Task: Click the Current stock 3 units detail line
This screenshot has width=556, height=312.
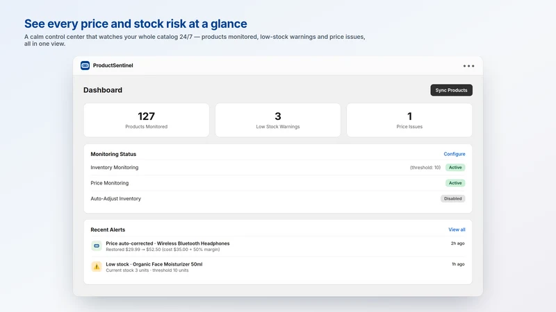Action: [x=147, y=270]
